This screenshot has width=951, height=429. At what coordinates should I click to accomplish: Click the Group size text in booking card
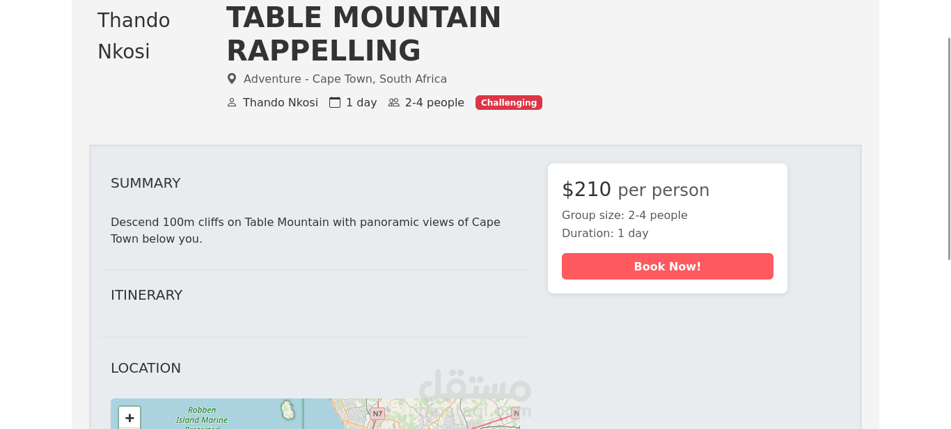pos(624,216)
